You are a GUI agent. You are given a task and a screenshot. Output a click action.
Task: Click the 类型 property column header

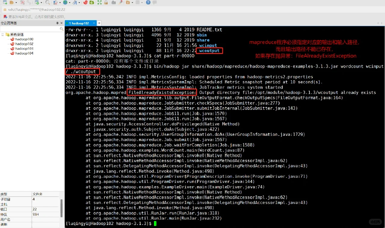coord(16,194)
